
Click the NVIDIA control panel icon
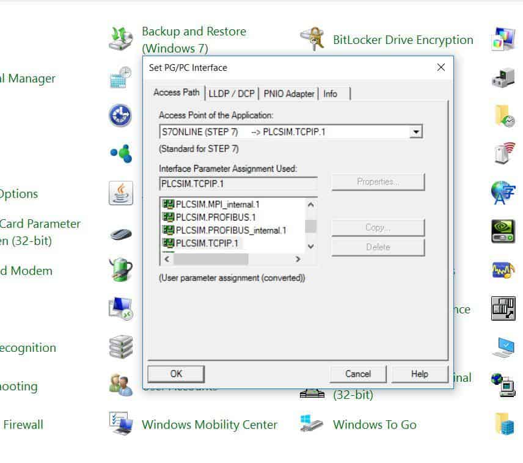tap(503, 231)
